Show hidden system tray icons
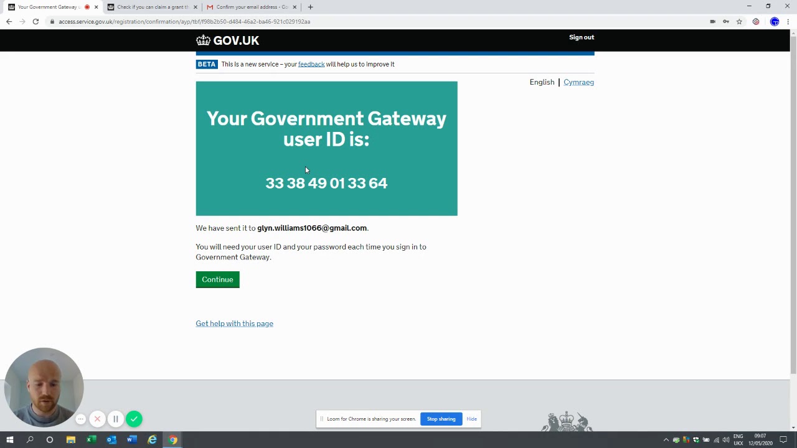The height and width of the screenshot is (448, 797). point(666,440)
